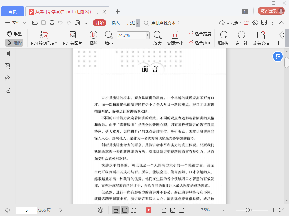Viewport: 289px width, 216px height.
Task: Expand the quick access toolbar dropdown
Action: [x=86, y=23]
